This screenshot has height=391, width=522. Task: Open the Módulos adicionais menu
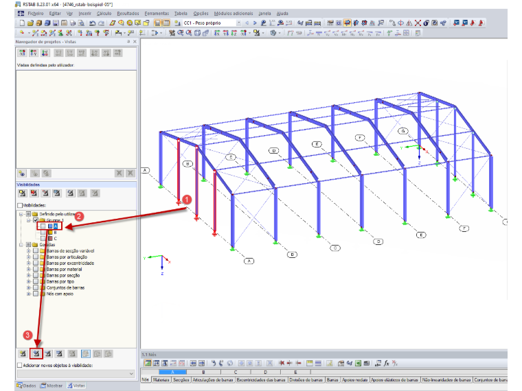point(234,13)
